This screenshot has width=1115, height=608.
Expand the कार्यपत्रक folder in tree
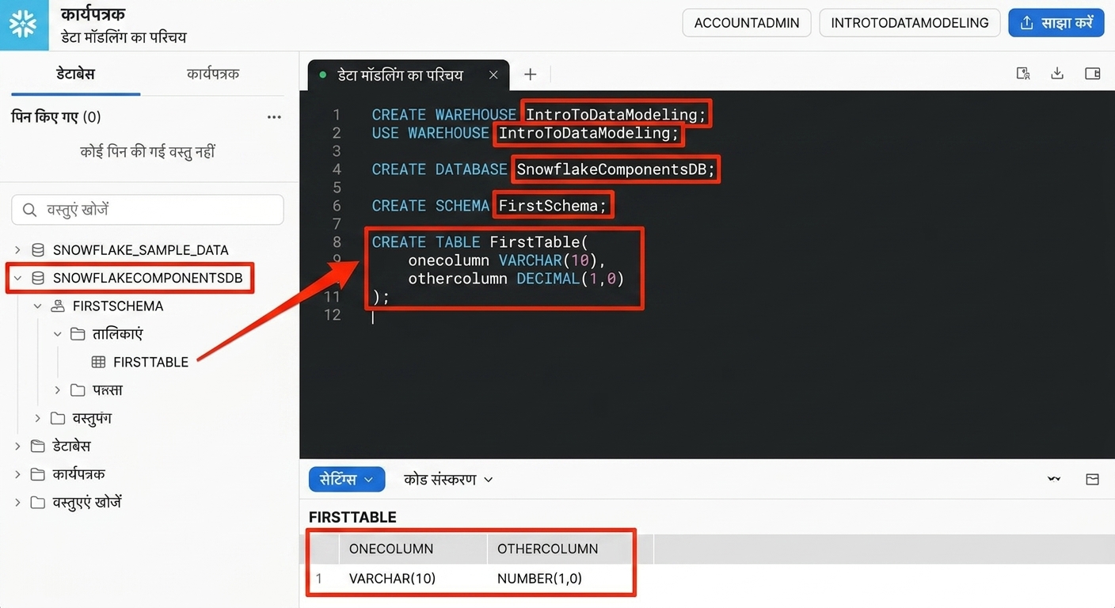[x=17, y=474]
